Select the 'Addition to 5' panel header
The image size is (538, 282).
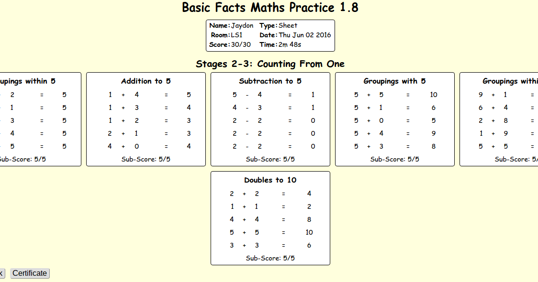(x=145, y=81)
